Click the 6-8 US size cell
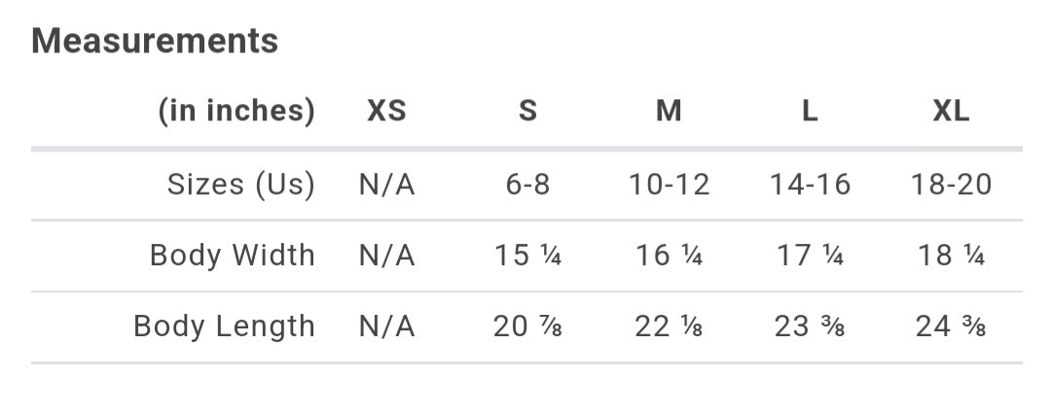The height and width of the screenshot is (411, 1049). tap(527, 185)
